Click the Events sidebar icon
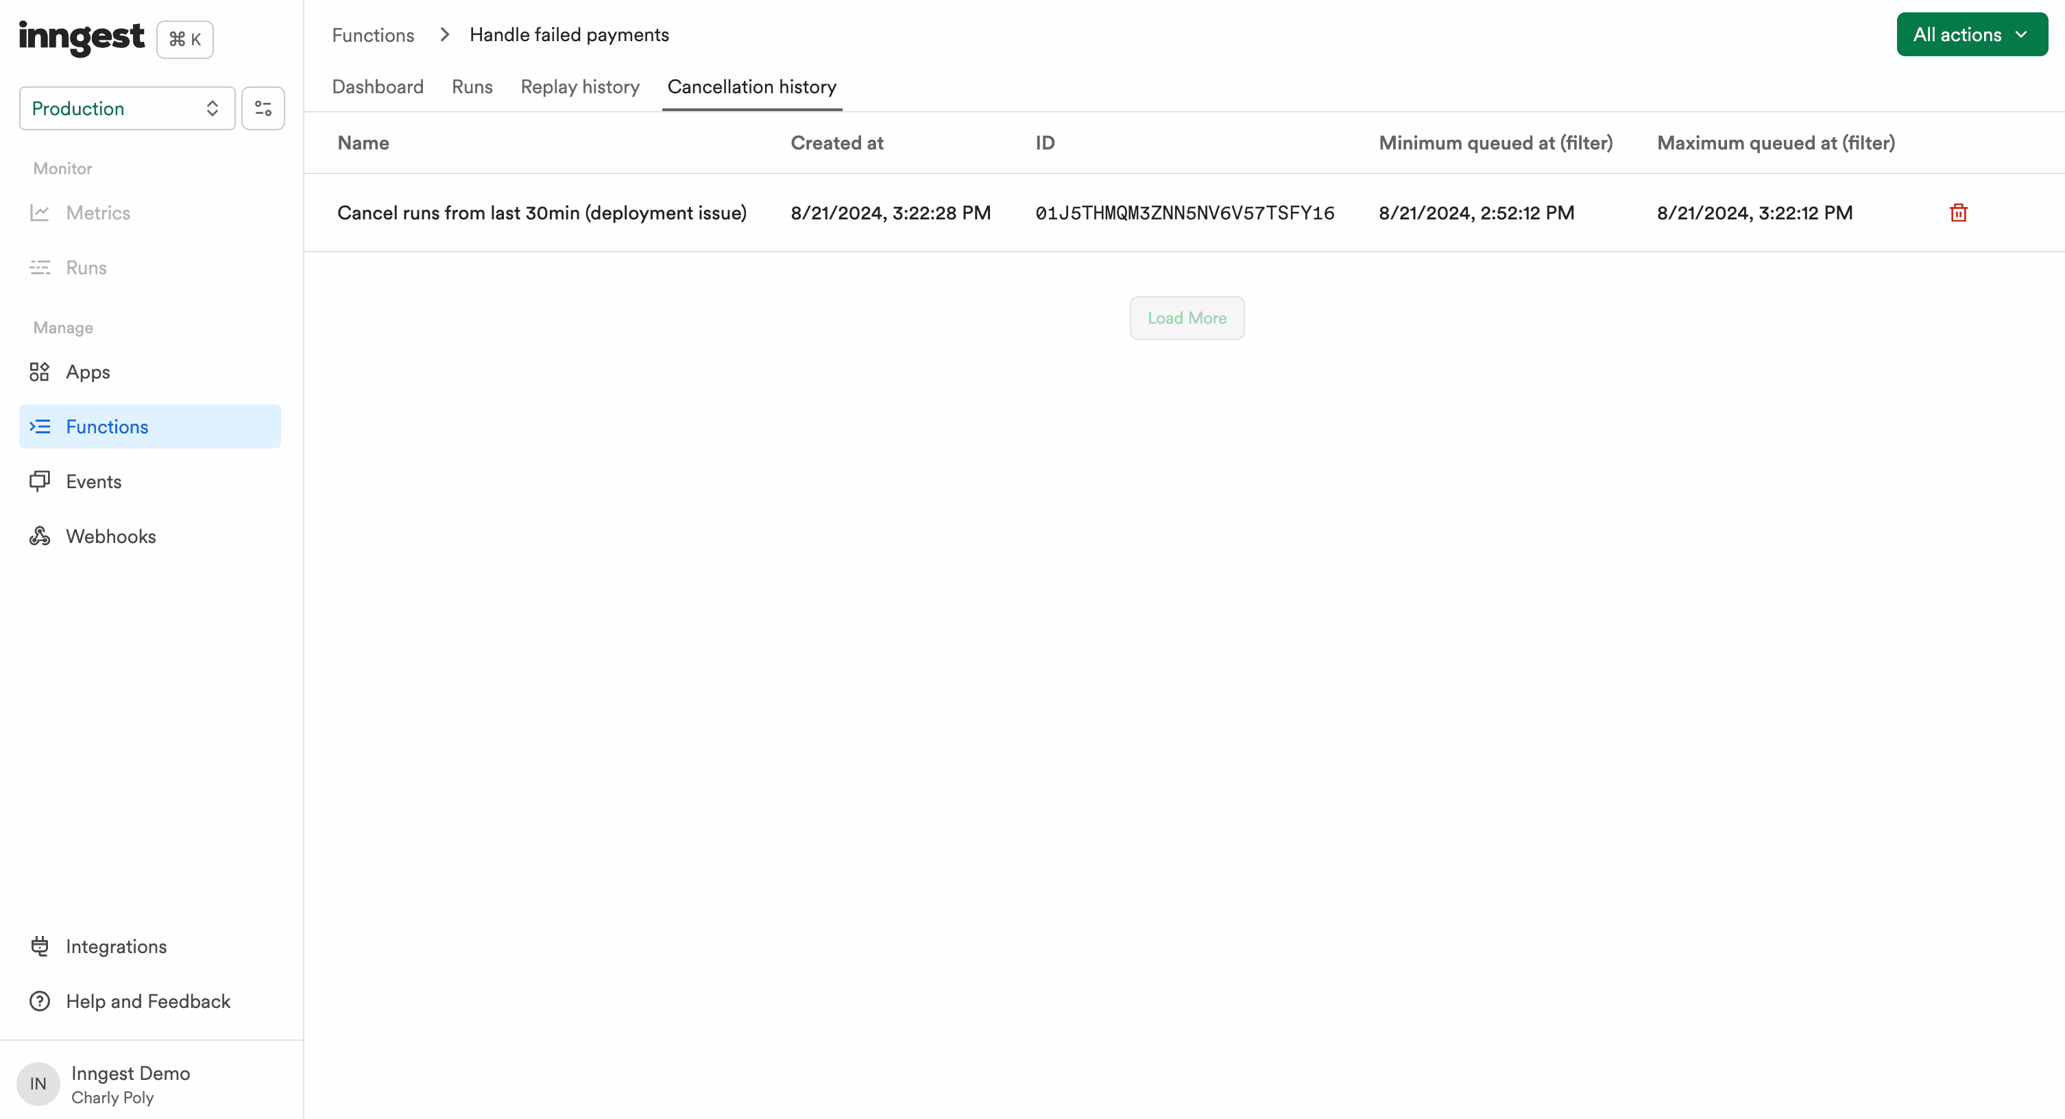Image resolution: width=2065 pixels, height=1119 pixels. pyautogui.click(x=40, y=481)
